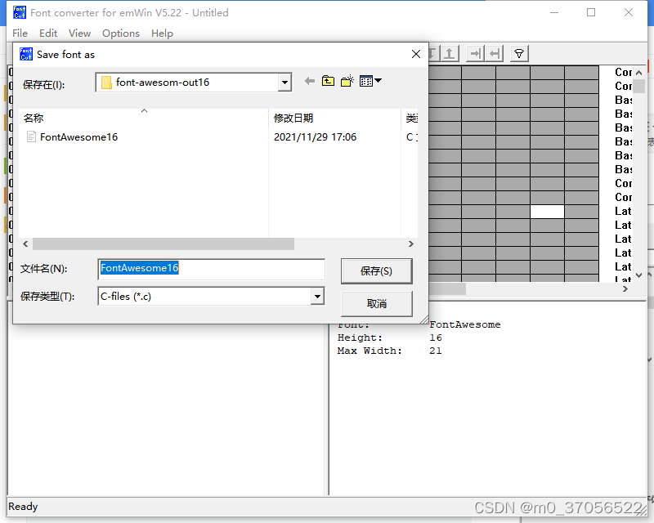Click the Max Width: label in info panel
Screen dimensions: 654x523
point(370,351)
